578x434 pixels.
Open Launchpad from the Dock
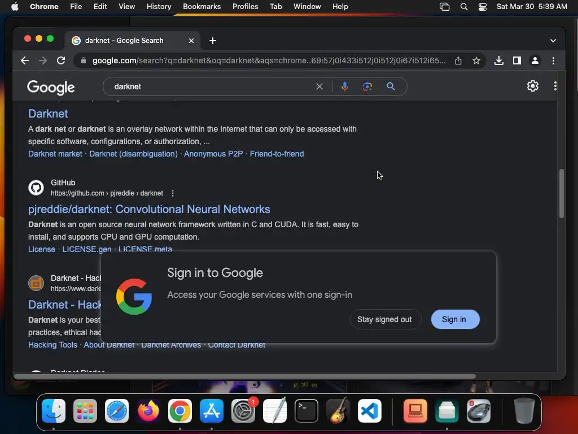click(85, 411)
